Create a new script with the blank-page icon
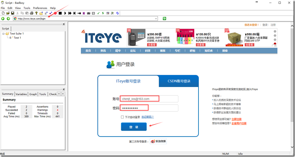The height and width of the screenshot is (157, 295). 3,13
